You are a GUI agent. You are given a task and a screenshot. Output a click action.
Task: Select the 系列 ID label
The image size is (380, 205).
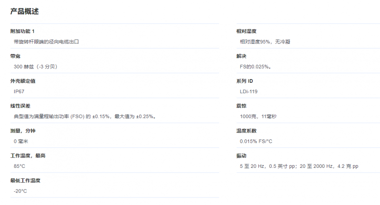pos(247,81)
